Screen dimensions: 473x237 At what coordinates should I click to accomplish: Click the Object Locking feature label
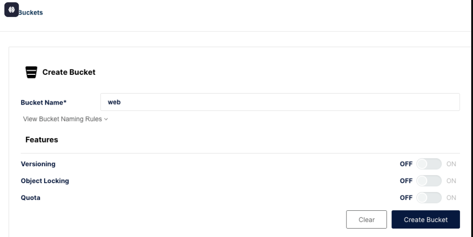pos(45,181)
